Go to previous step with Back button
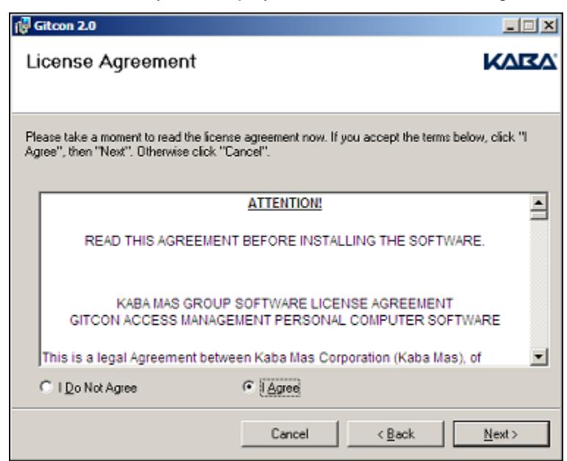567x461 pixels. click(x=396, y=434)
